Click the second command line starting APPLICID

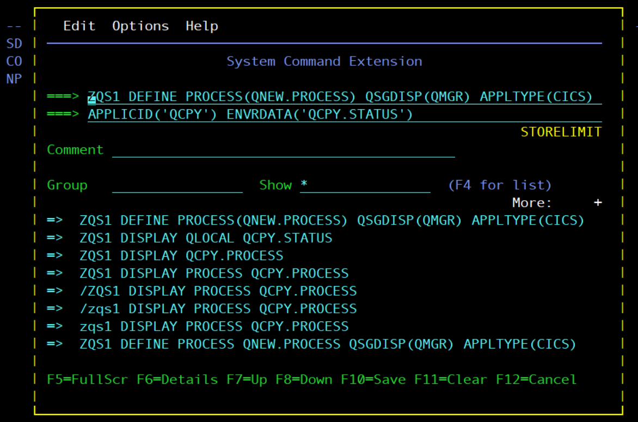point(345,114)
